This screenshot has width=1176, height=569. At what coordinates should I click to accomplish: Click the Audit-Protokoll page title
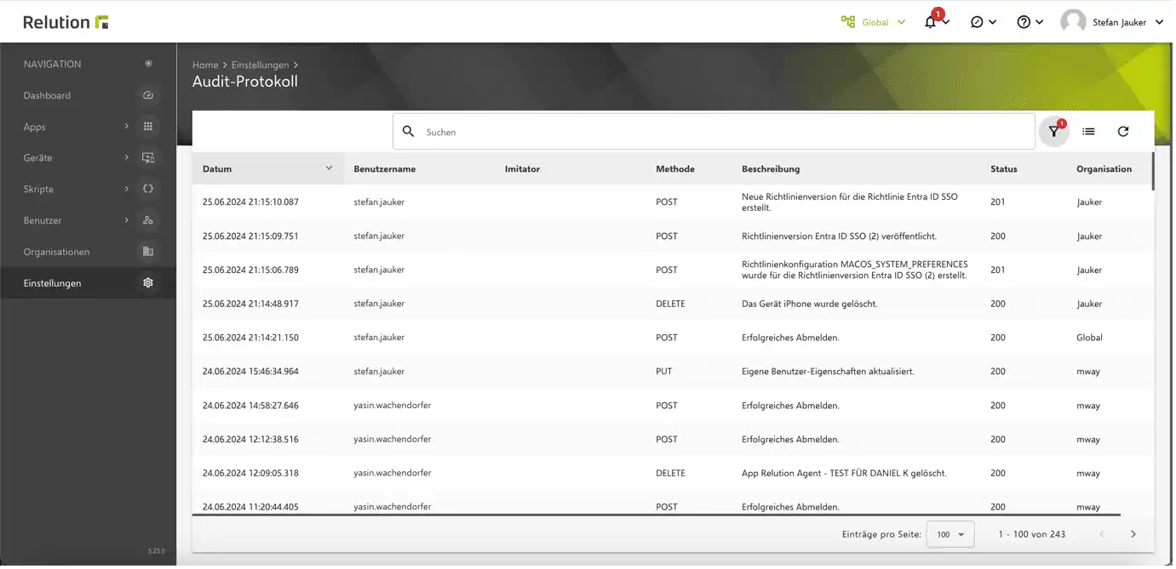pos(246,83)
